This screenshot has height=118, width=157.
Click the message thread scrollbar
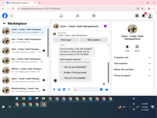point(108,72)
